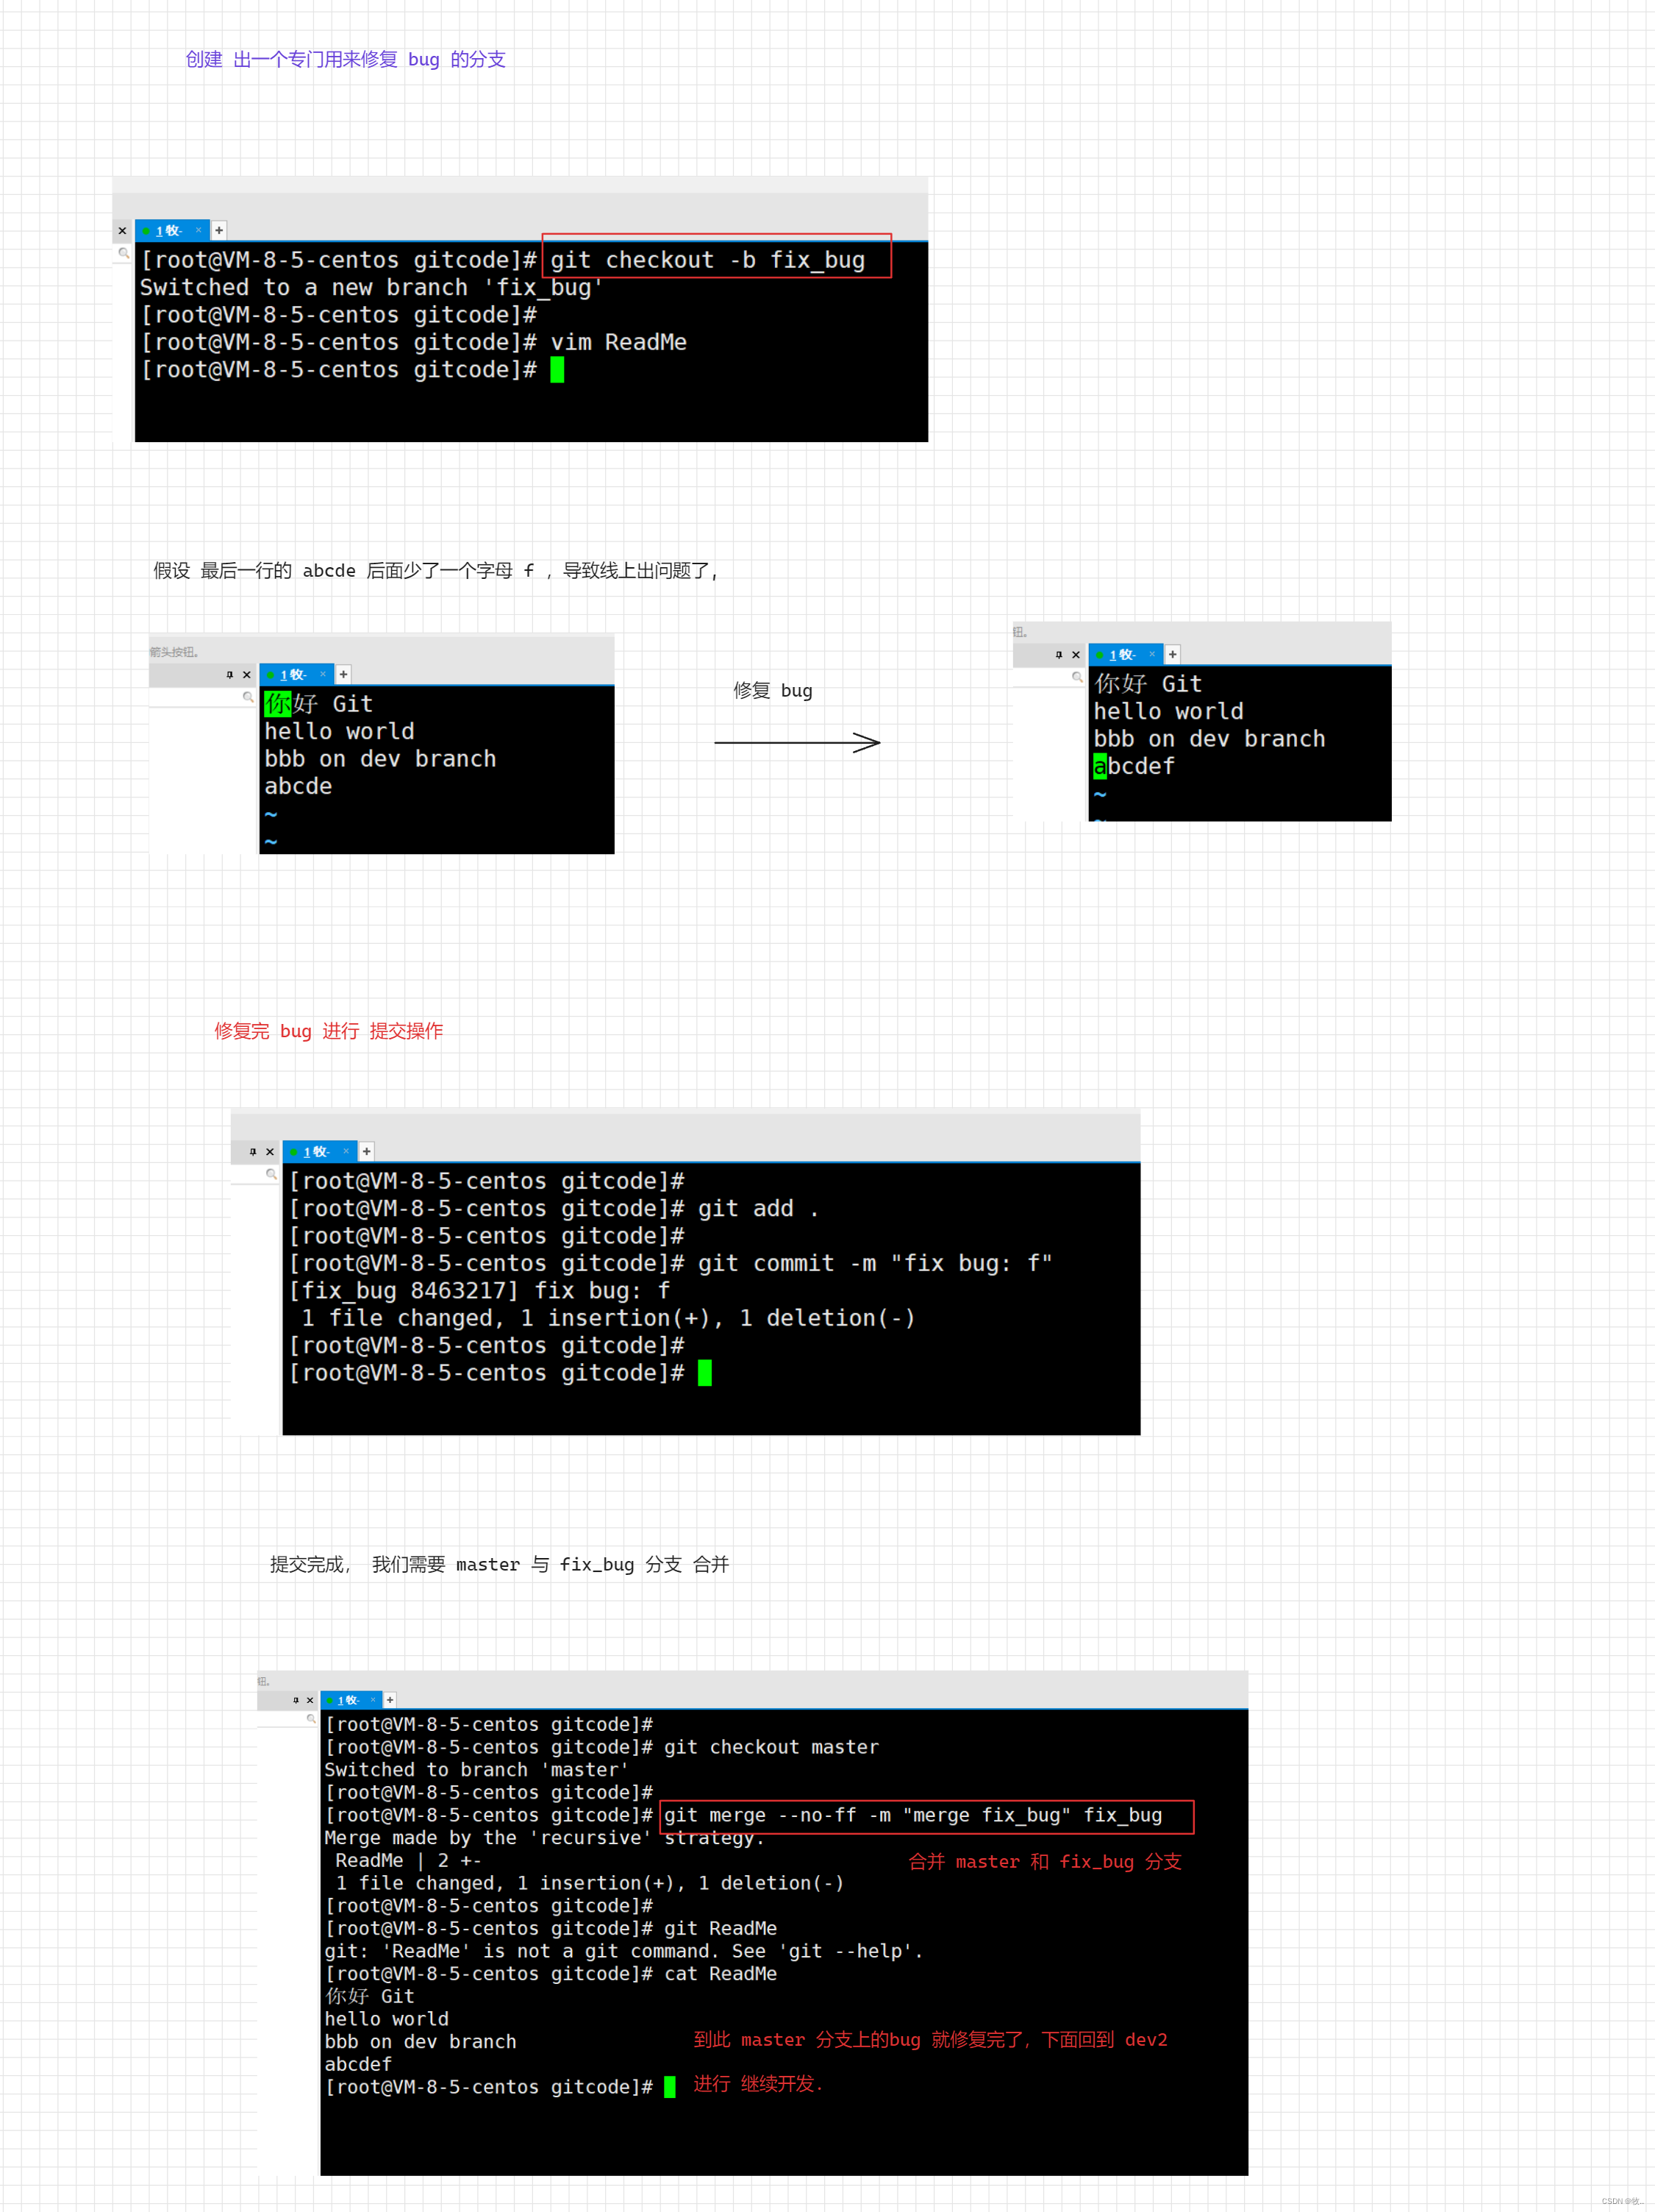Click the sentence starting '假设 最后一行的 abcde'
This screenshot has height=2212, width=1655.
coord(435,570)
